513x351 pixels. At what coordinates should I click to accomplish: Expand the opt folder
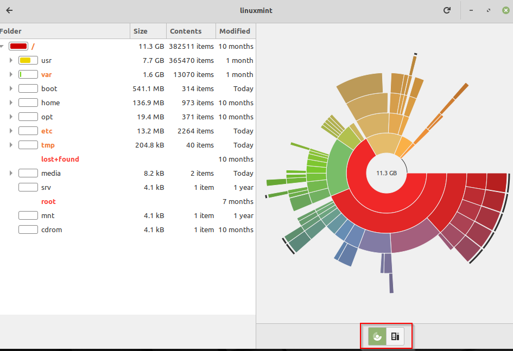pos(11,117)
